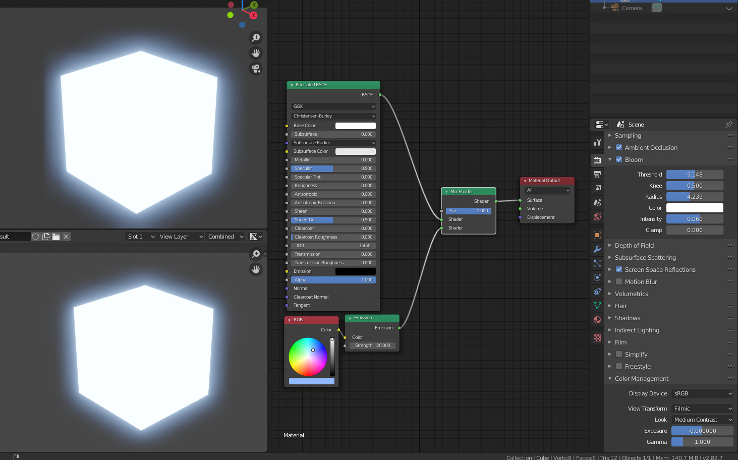Open the Particle properties tab
The width and height of the screenshot is (738, 460).
pyautogui.click(x=597, y=263)
